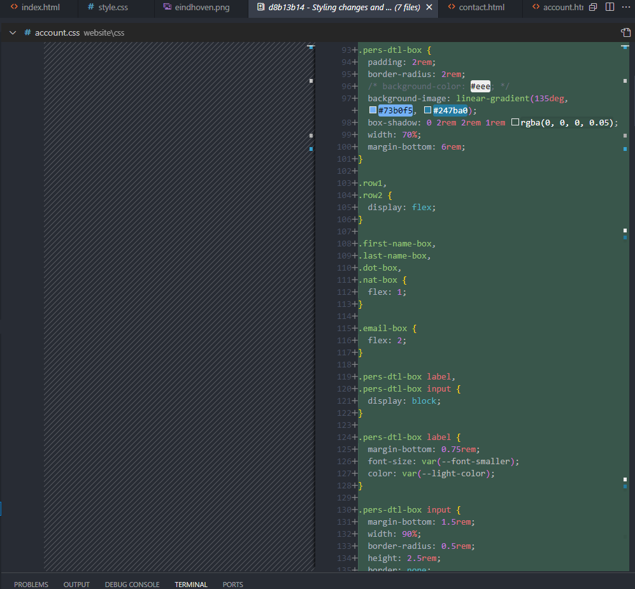
Task: Click the #247ba0 color swatch
Action: tap(428, 111)
